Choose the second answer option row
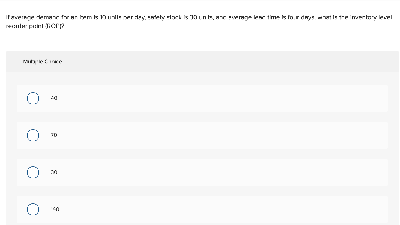Viewport: 400px width, 225px height. [x=191, y=135]
